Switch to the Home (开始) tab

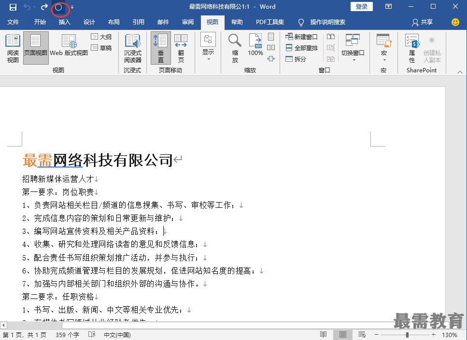click(40, 22)
